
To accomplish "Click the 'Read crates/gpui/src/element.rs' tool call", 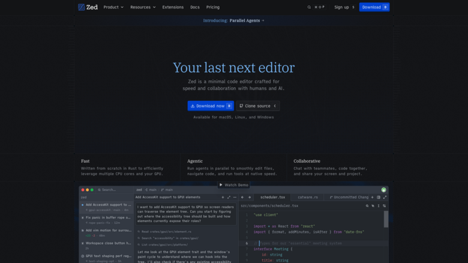I will click(164, 232).
